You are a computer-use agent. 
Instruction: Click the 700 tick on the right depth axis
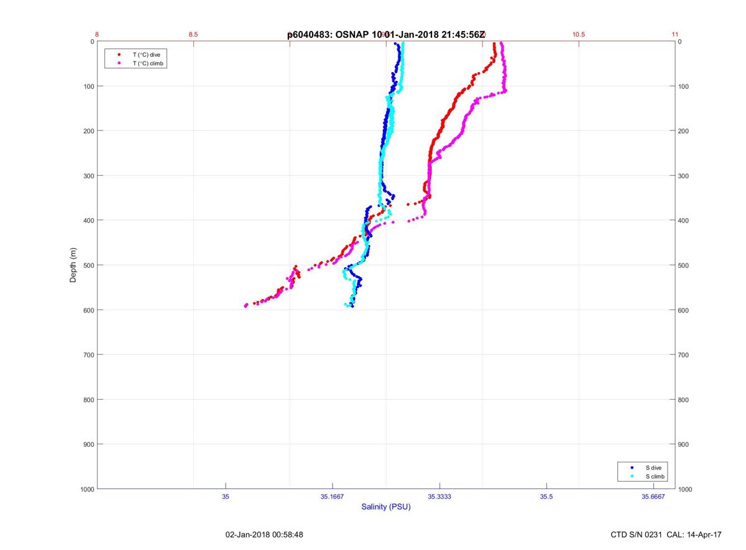click(684, 355)
